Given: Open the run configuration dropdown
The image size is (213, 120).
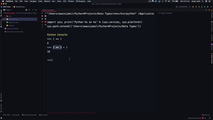Looking at the screenshot, I should (183, 7).
